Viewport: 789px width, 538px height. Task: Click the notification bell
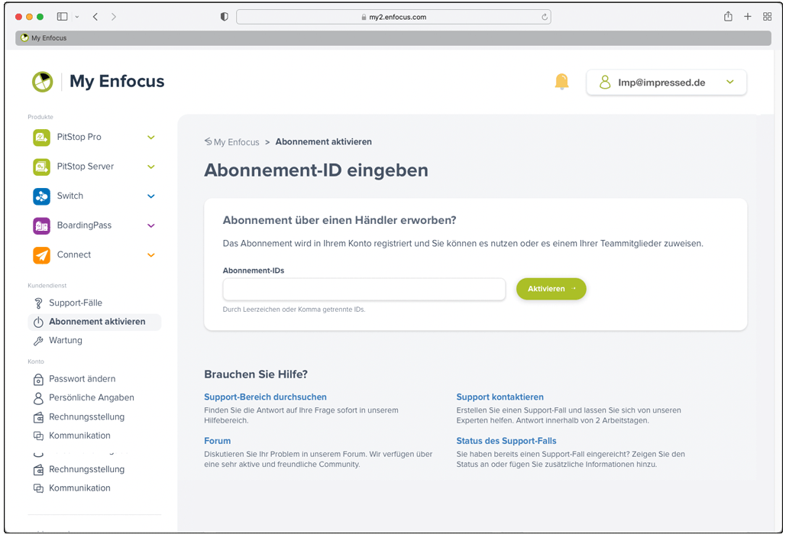click(x=562, y=81)
